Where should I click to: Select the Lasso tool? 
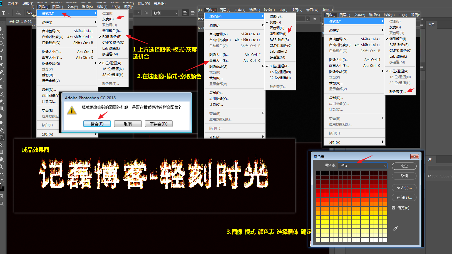[x=2, y=43]
